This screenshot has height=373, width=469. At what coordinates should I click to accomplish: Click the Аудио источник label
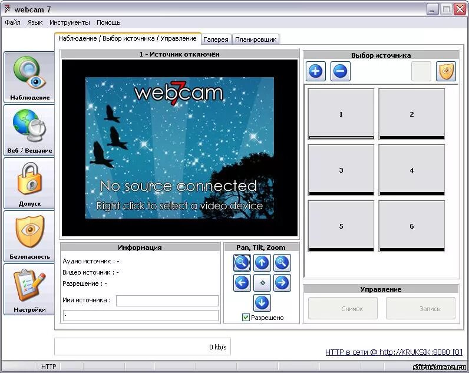click(91, 261)
